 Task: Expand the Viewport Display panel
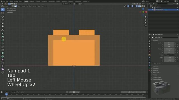point(157,77)
